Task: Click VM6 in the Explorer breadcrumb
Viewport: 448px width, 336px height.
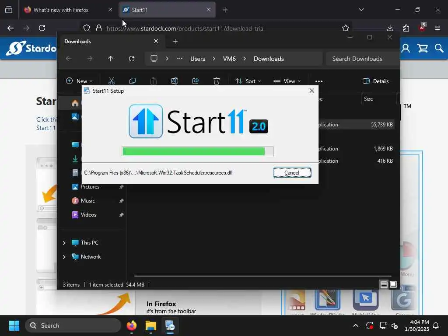Action: click(229, 59)
